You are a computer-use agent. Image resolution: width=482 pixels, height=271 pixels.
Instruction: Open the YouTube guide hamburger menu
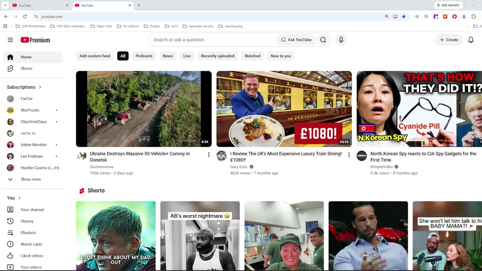click(x=10, y=40)
